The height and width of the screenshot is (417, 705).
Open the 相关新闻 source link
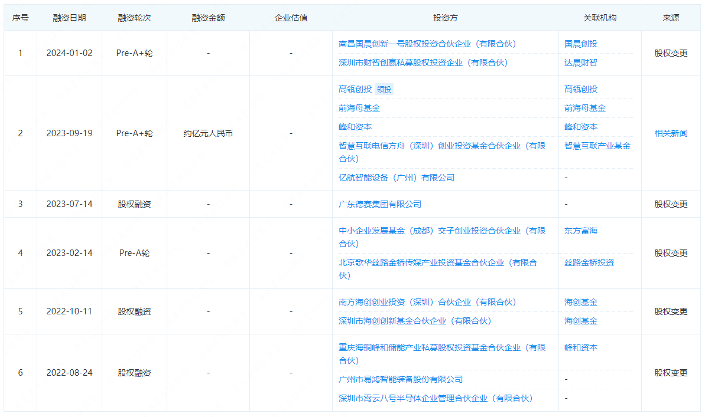tap(671, 133)
